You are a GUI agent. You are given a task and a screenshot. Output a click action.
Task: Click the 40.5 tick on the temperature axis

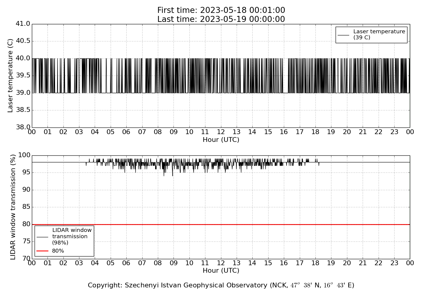point(23,41)
